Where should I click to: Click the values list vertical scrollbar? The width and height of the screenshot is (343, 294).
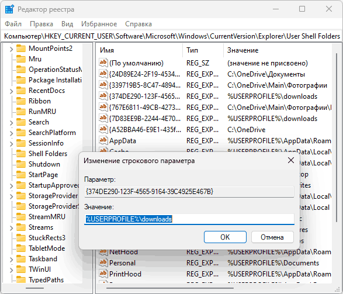(337, 138)
